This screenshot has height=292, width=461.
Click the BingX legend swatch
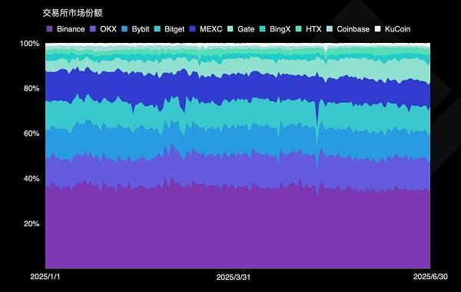click(263, 29)
